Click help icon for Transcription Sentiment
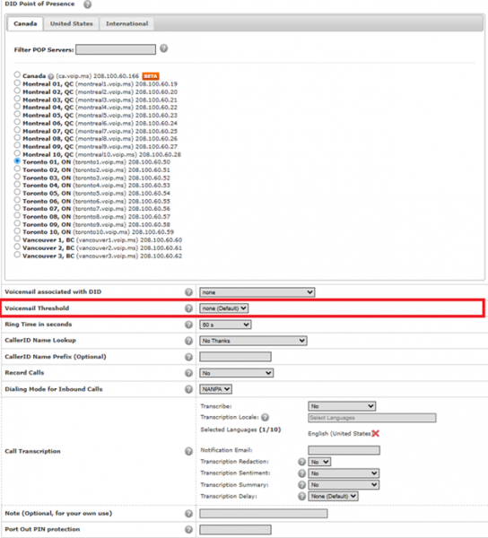This screenshot has width=488, height=538. click(x=301, y=473)
